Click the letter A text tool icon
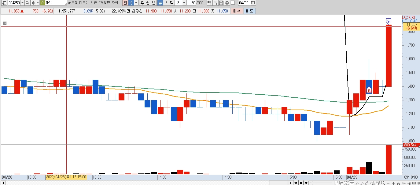 pos(398,183)
